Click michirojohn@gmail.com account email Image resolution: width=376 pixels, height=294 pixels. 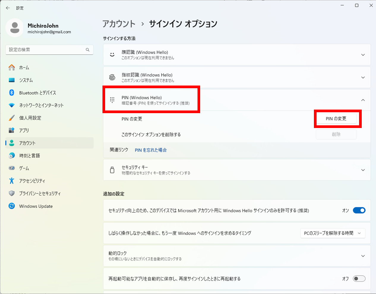click(x=49, y=32)
